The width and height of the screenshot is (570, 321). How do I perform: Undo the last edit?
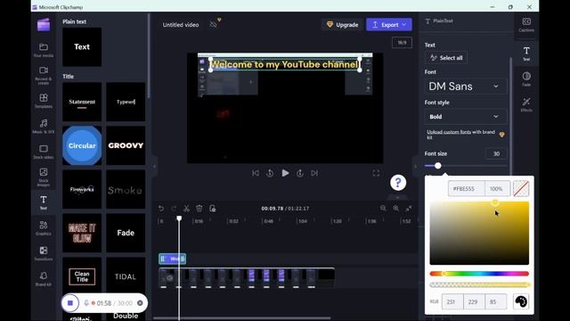click(x=161, y=208)
